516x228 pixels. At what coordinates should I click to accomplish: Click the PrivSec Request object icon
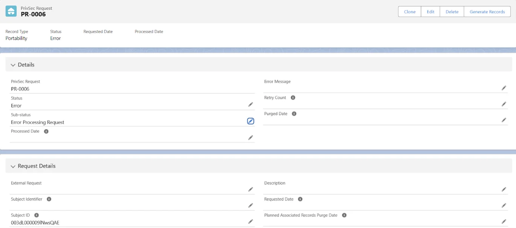click(x=11, y=11)
